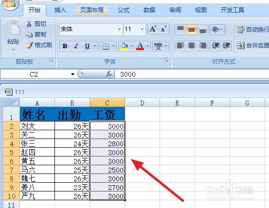The width and height of the screenshot is (269, 208).
Task: Apply yellow fill color bucket
Action: click(x=124, y=46)
